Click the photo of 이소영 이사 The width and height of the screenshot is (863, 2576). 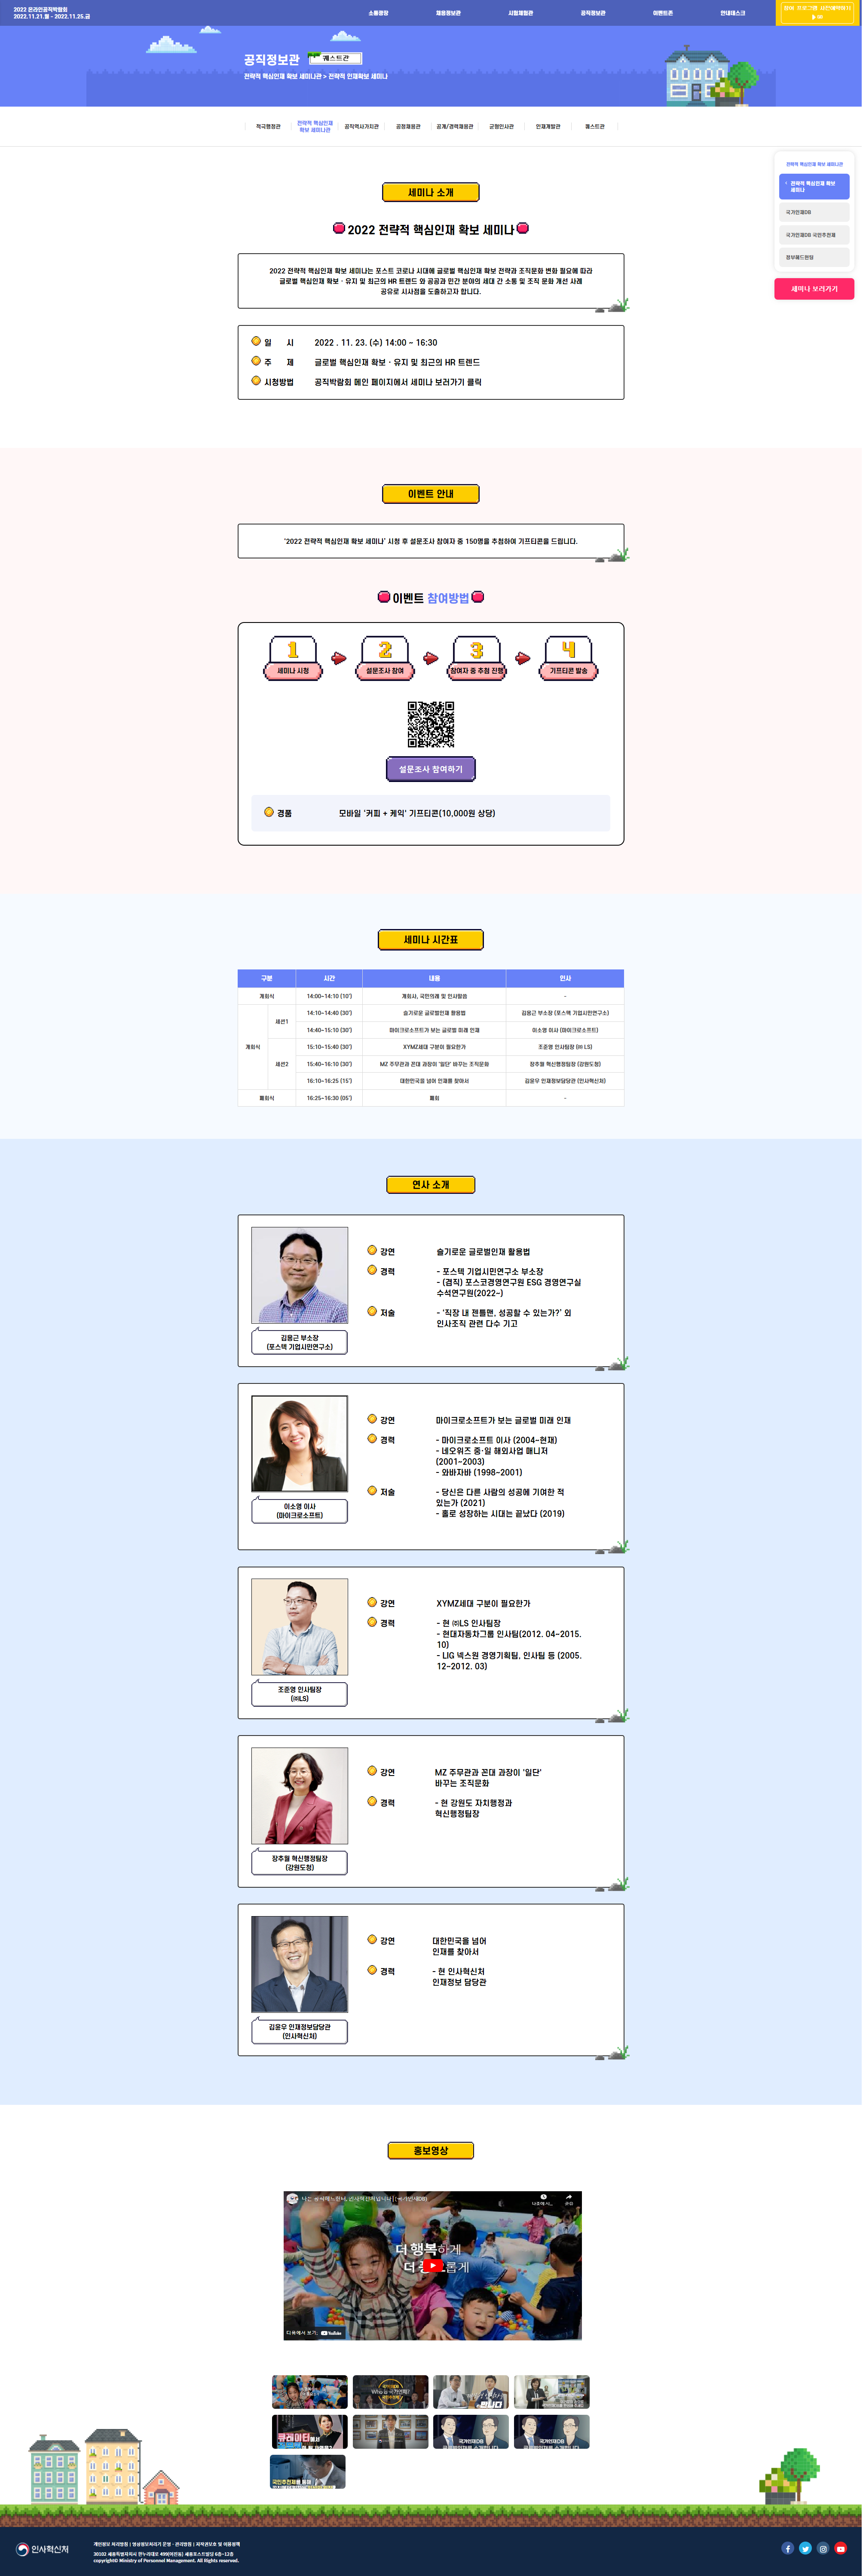tap(300, 1444)
